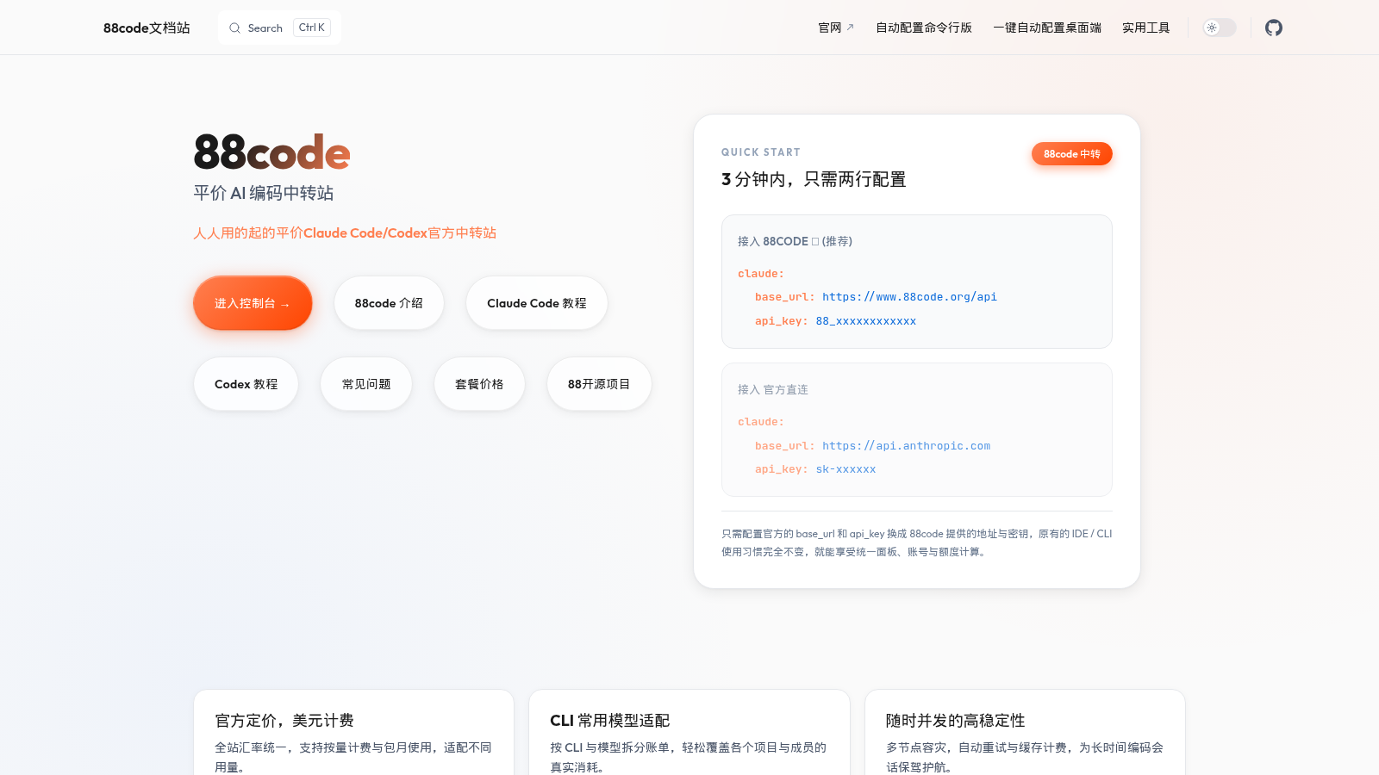Viewport: 1379px width, 775px height.
Task: Click the 3 分钟内，只需两行配置 heading
Action: 814,179
